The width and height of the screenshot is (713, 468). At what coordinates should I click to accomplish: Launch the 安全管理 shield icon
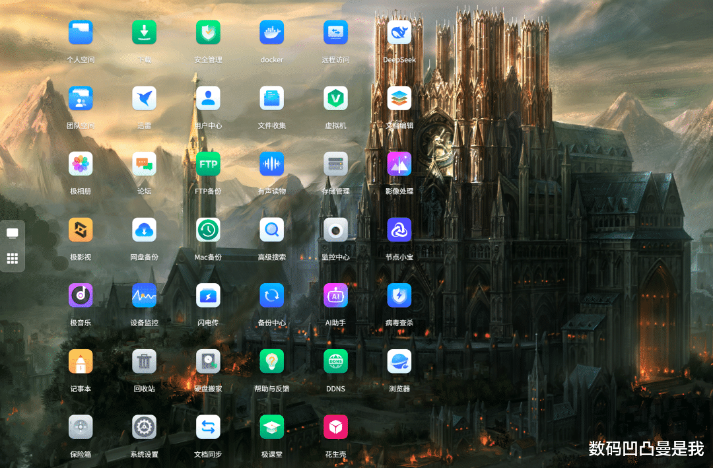(208, 32)
